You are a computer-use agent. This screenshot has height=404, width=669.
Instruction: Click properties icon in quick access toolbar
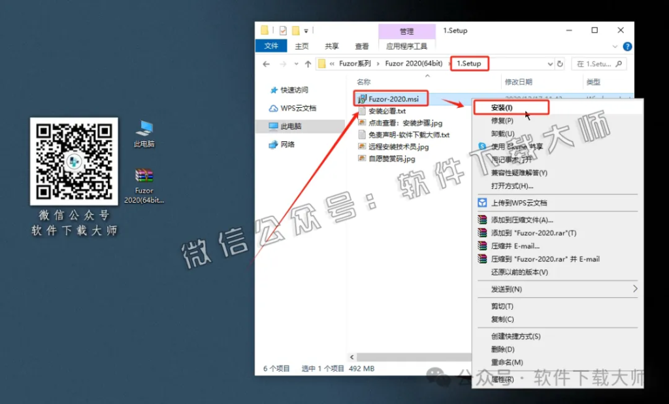tap(283, 30)
